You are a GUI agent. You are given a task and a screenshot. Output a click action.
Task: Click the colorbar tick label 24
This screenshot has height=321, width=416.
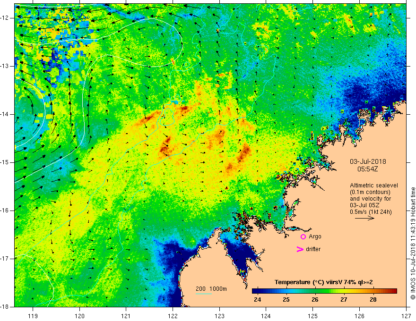[x=257, y=300]
